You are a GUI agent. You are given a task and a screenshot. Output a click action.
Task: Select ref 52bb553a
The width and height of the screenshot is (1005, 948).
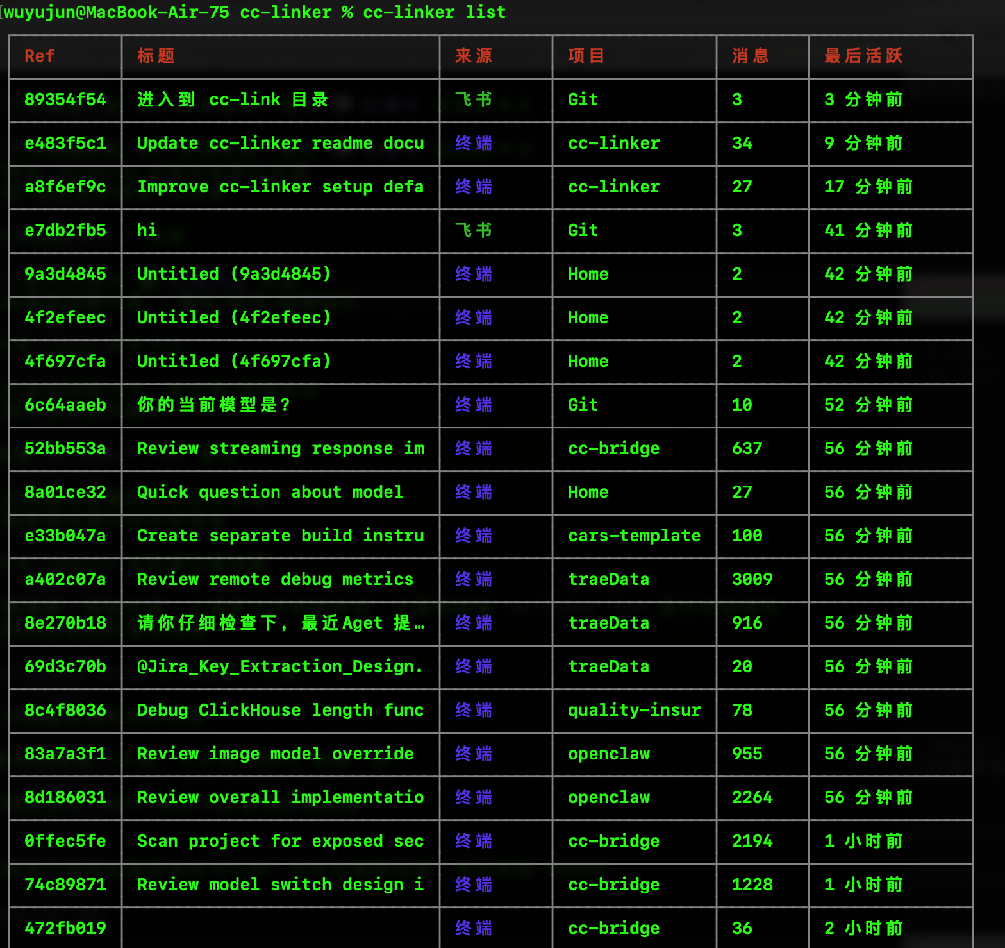click(65, 449)
